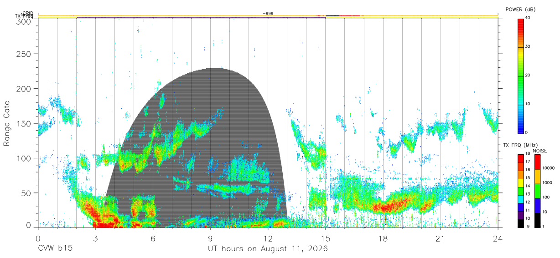Click the 20 tick on the power scale
Image resolution: width=560 pixels, height=258 pixels.
528,76
